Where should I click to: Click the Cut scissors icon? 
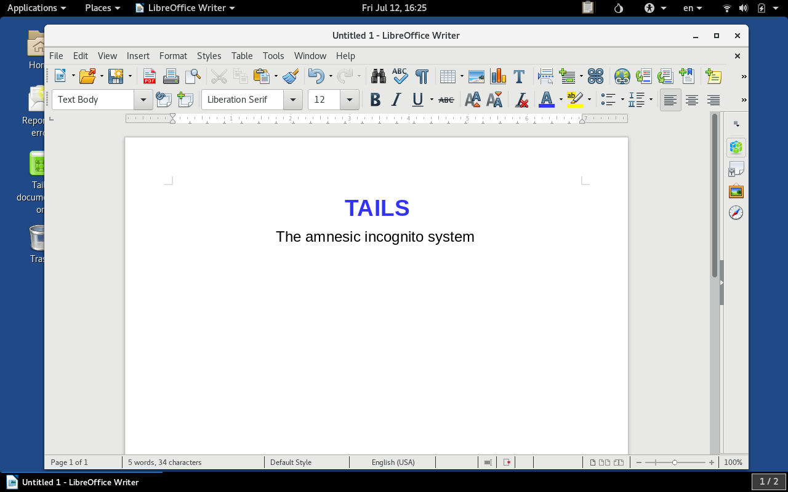[x=219, y=76]
